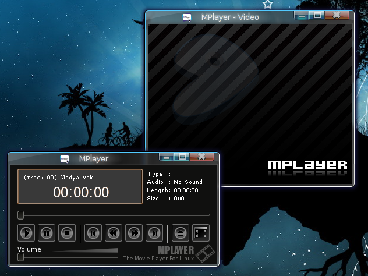Click the '(track 00) Medya yok' text
The image size is (368, 276).
pos(58,178)
